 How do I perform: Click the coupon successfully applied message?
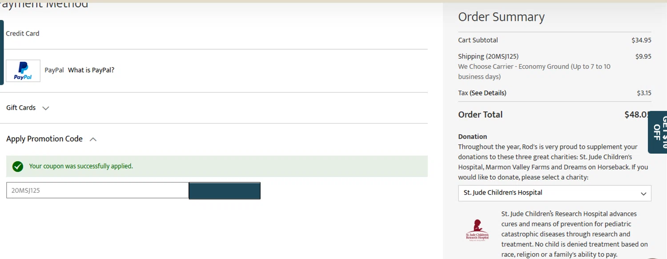(81, 166)
